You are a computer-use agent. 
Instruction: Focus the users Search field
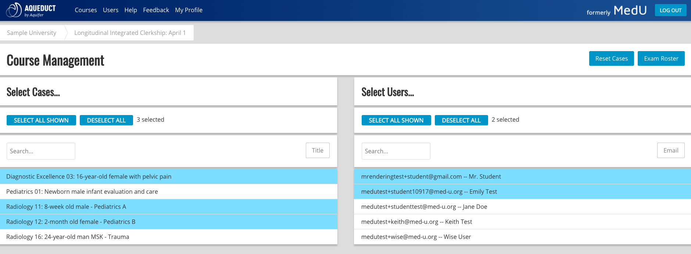coord(396,151)
